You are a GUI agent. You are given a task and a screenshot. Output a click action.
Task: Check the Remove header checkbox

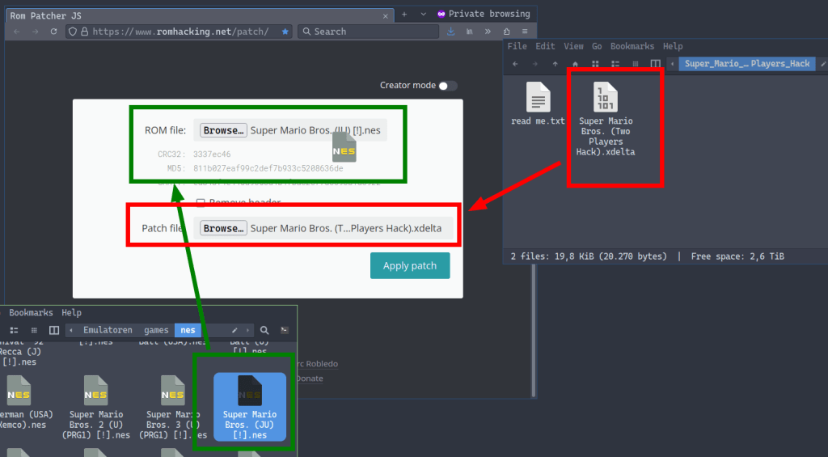(201, 203)
